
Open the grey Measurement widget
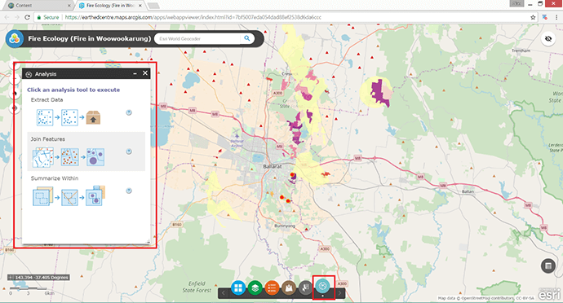(x=305, y=288)
